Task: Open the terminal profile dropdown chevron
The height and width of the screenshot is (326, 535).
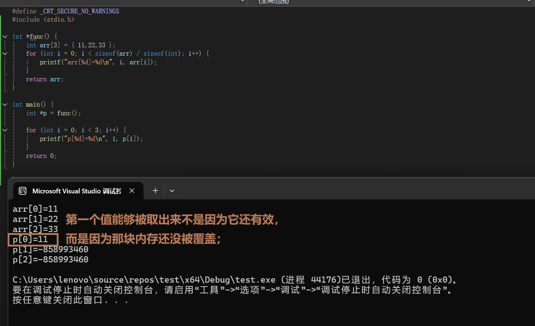Action: [x=172, y=191]
